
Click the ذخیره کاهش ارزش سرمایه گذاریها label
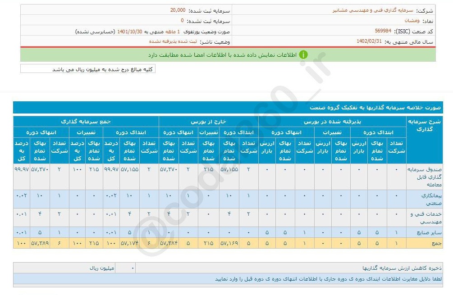coord(402,268)
